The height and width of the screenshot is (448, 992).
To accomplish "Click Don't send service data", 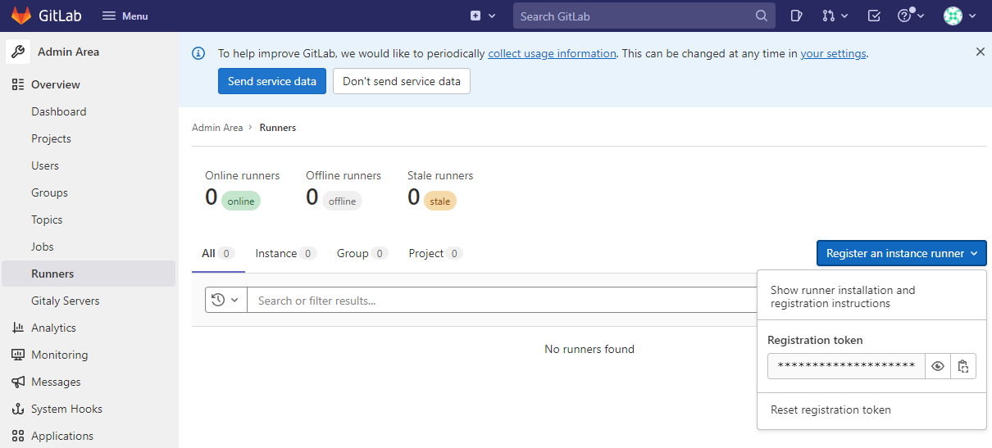I will [402, 81].
